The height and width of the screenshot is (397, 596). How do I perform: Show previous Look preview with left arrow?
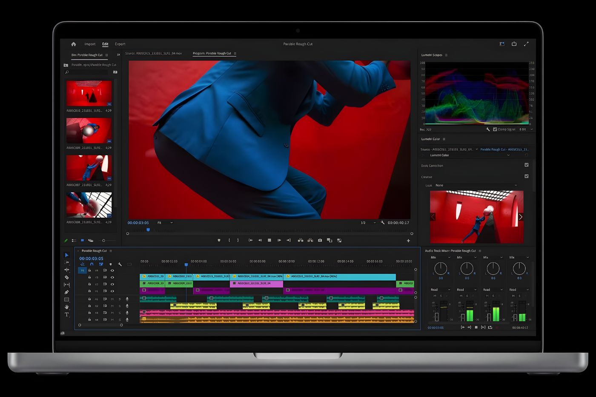(x=433, y=217)
